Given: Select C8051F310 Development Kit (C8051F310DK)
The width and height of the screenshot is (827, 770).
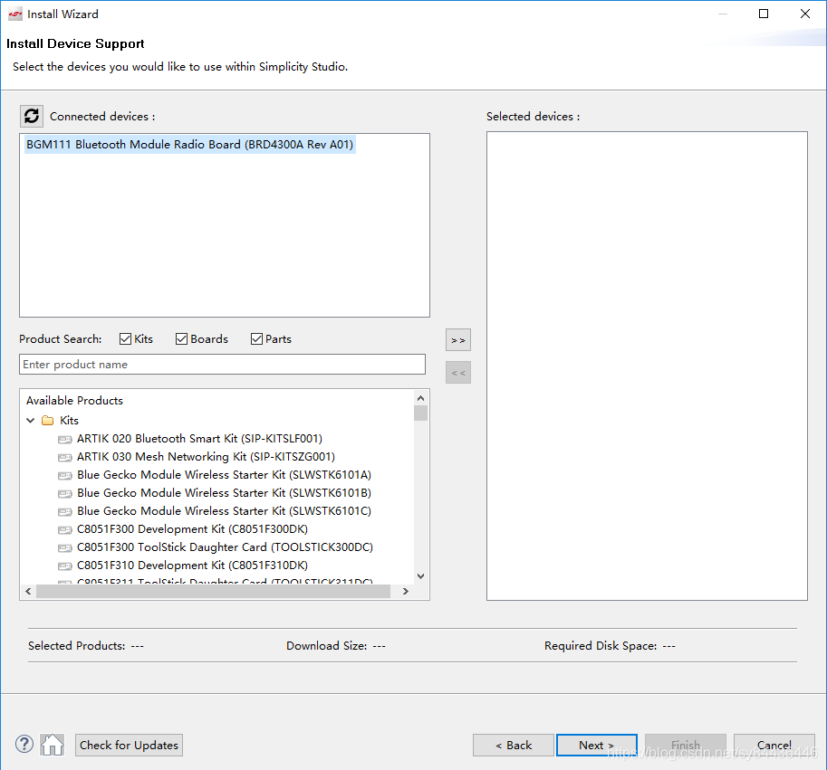Looking at the screenshot, I should point(193,566).
